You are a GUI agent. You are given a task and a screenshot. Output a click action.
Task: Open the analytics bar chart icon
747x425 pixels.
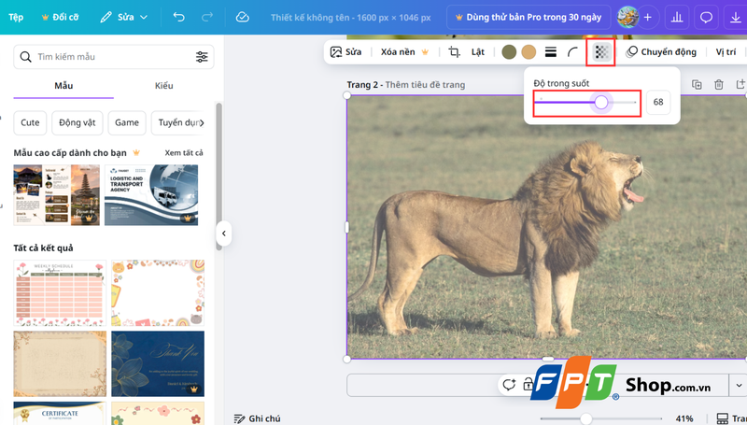(676, 17)
